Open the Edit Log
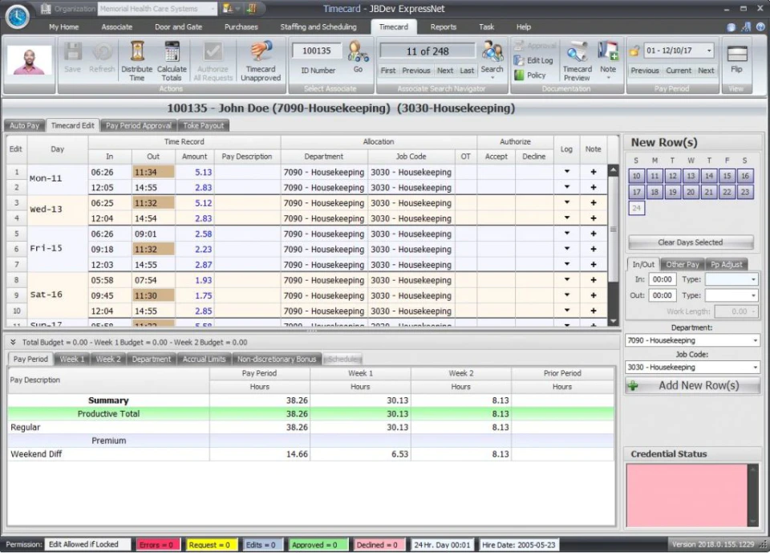 click(534, 60)
